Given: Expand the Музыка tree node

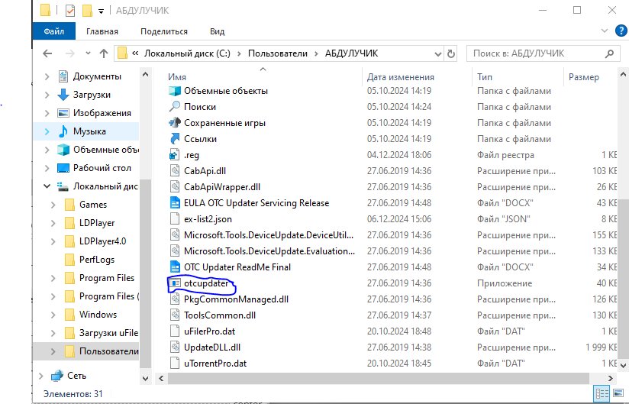Looking at the screenshot, I should tap(47, 131).
